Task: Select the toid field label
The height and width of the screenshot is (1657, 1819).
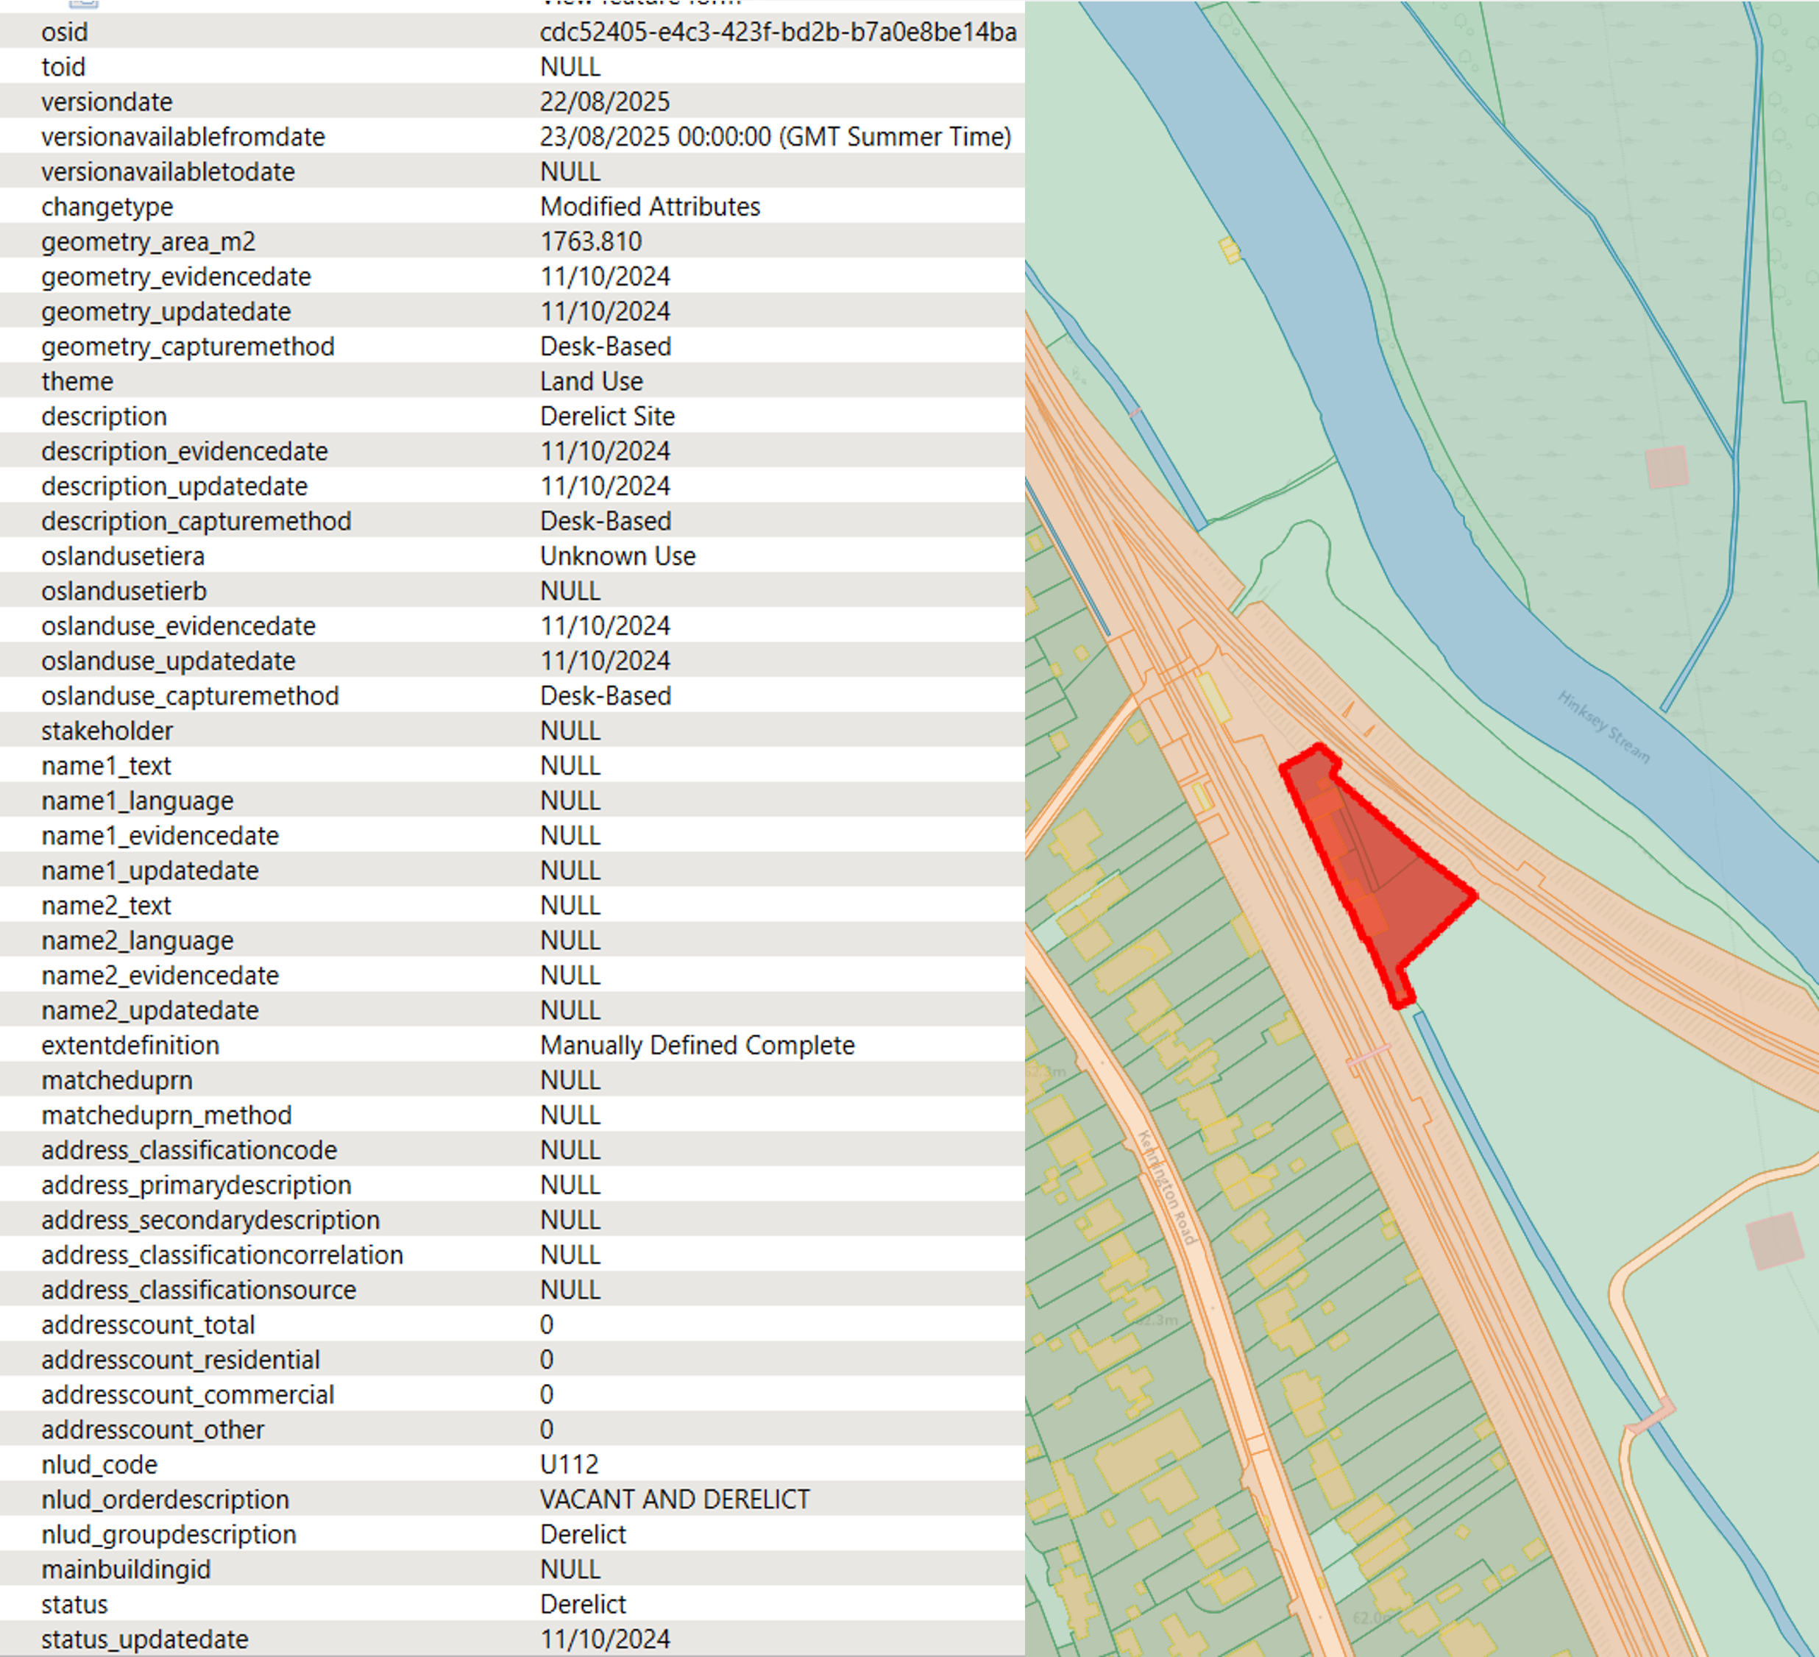Action: point(63,67)
